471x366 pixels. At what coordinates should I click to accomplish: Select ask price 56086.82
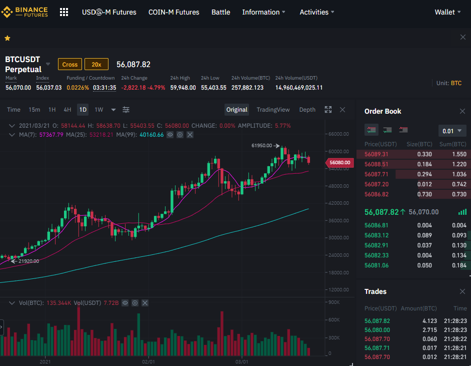[376, 194]
